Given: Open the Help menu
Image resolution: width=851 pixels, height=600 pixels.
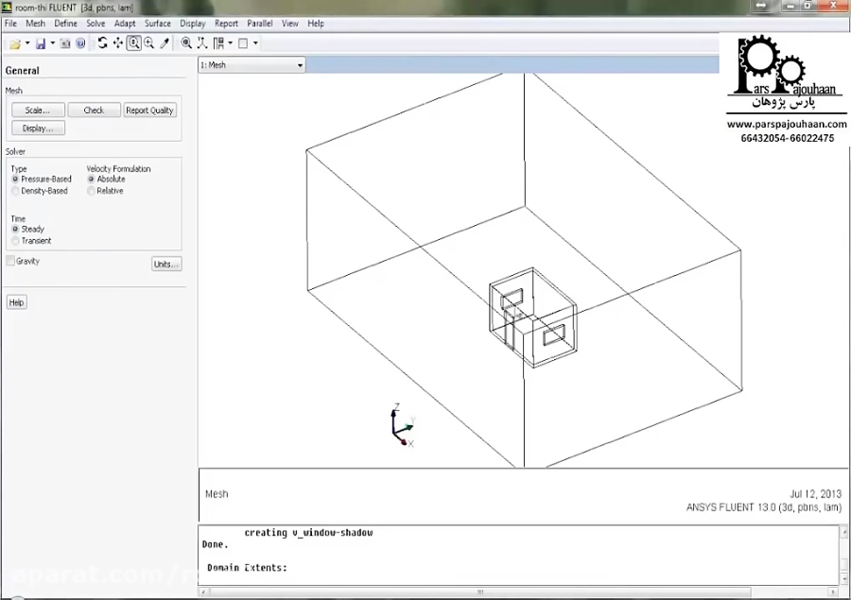Looking at the screenshot, I should coord(315,24).
